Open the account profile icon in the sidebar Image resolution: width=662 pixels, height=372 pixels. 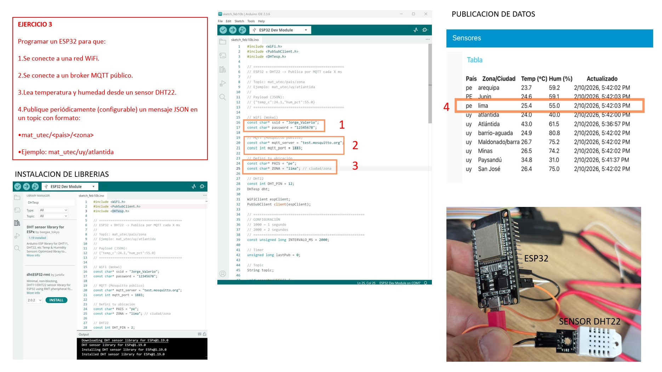click(223, 274)
